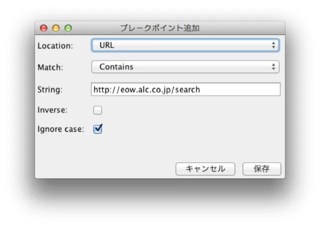This screenshot has height=227, width=320.
Task: Click the ブレークポイント追加 window title
Action: (x=160, y=28)
